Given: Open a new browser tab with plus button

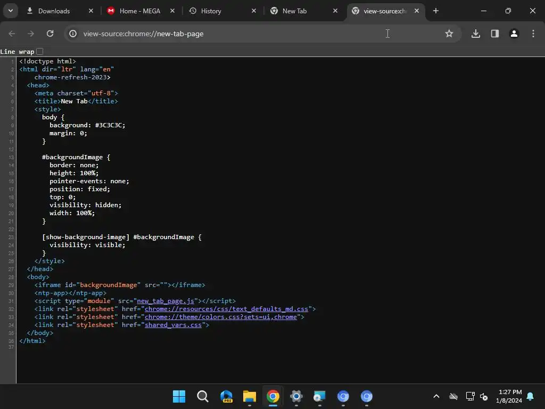Looking at the screenshot, I should pyautogui.click(x=436, y=11).
